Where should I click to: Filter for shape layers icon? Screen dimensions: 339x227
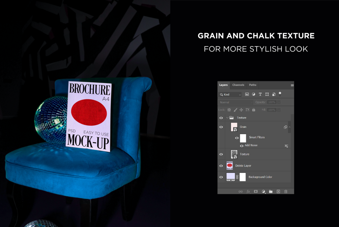(267, 94)
